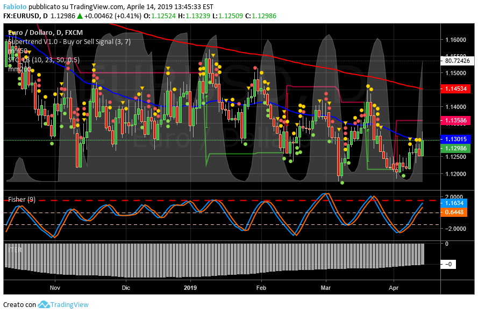Viewport: 478px width, 314px height.
Task: Select the STC LB indicator label
Action: 43,60
